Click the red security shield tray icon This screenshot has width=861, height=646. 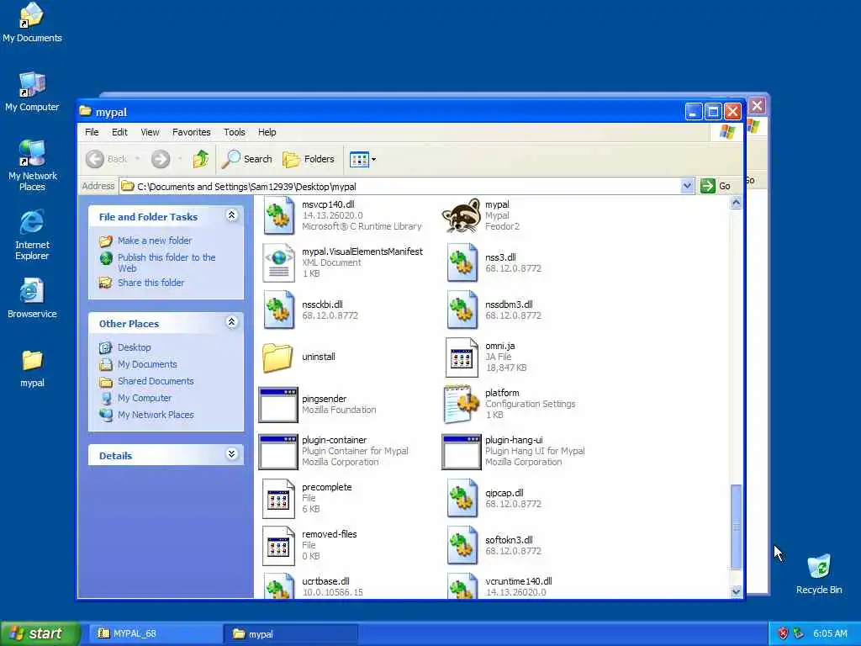(x=784, y=634)
